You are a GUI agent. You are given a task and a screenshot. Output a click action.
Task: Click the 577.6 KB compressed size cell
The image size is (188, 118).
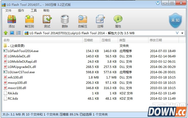pyautogui.click(x=110, y=72)
